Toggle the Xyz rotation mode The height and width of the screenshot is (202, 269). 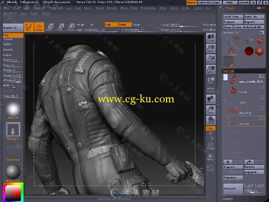211,128
